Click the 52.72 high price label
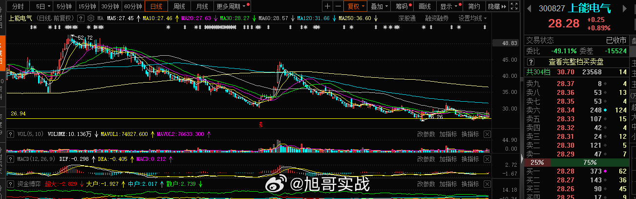Viewport: 636px width, 199px height. [85, 38]
